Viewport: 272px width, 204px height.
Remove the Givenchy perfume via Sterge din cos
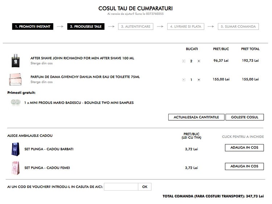tap(41, 82)
